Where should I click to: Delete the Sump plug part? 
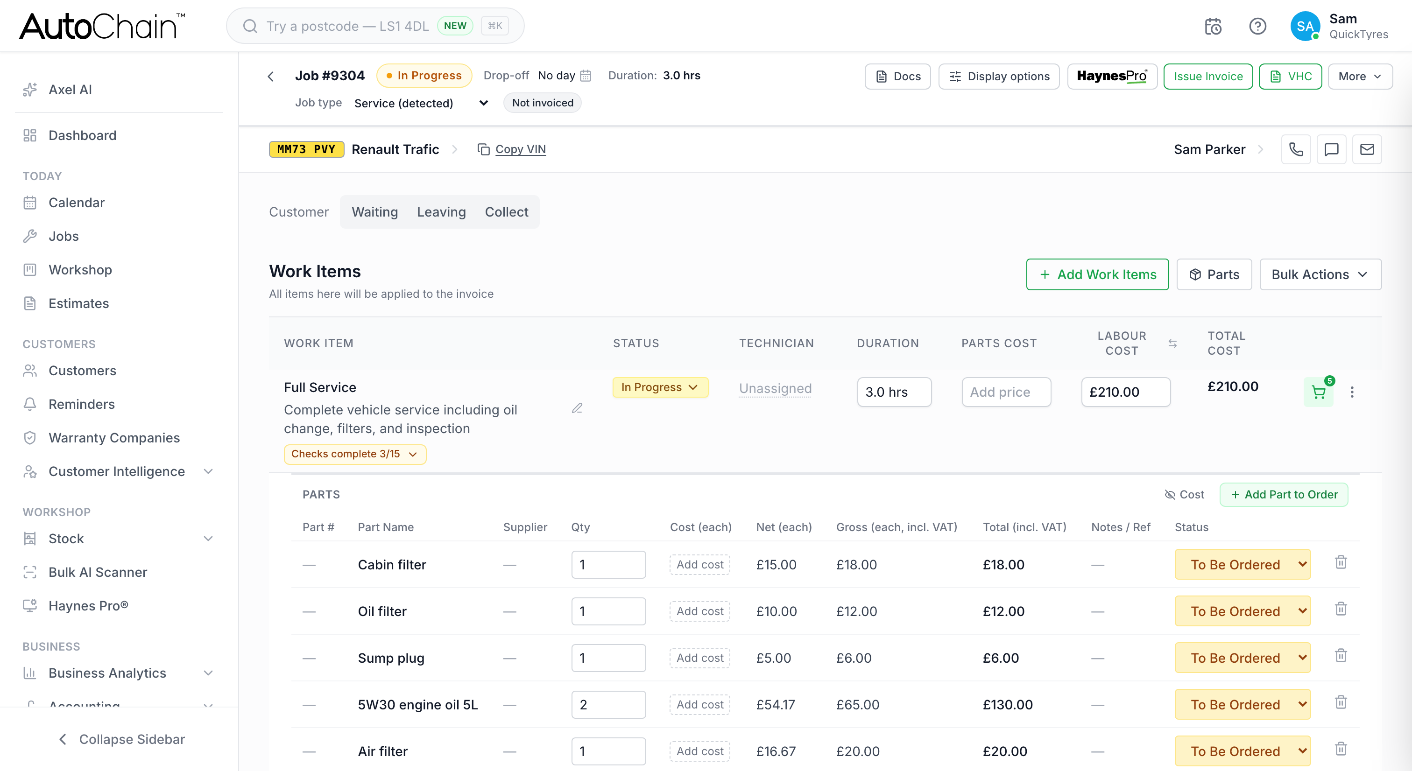tap(1341, 655)
